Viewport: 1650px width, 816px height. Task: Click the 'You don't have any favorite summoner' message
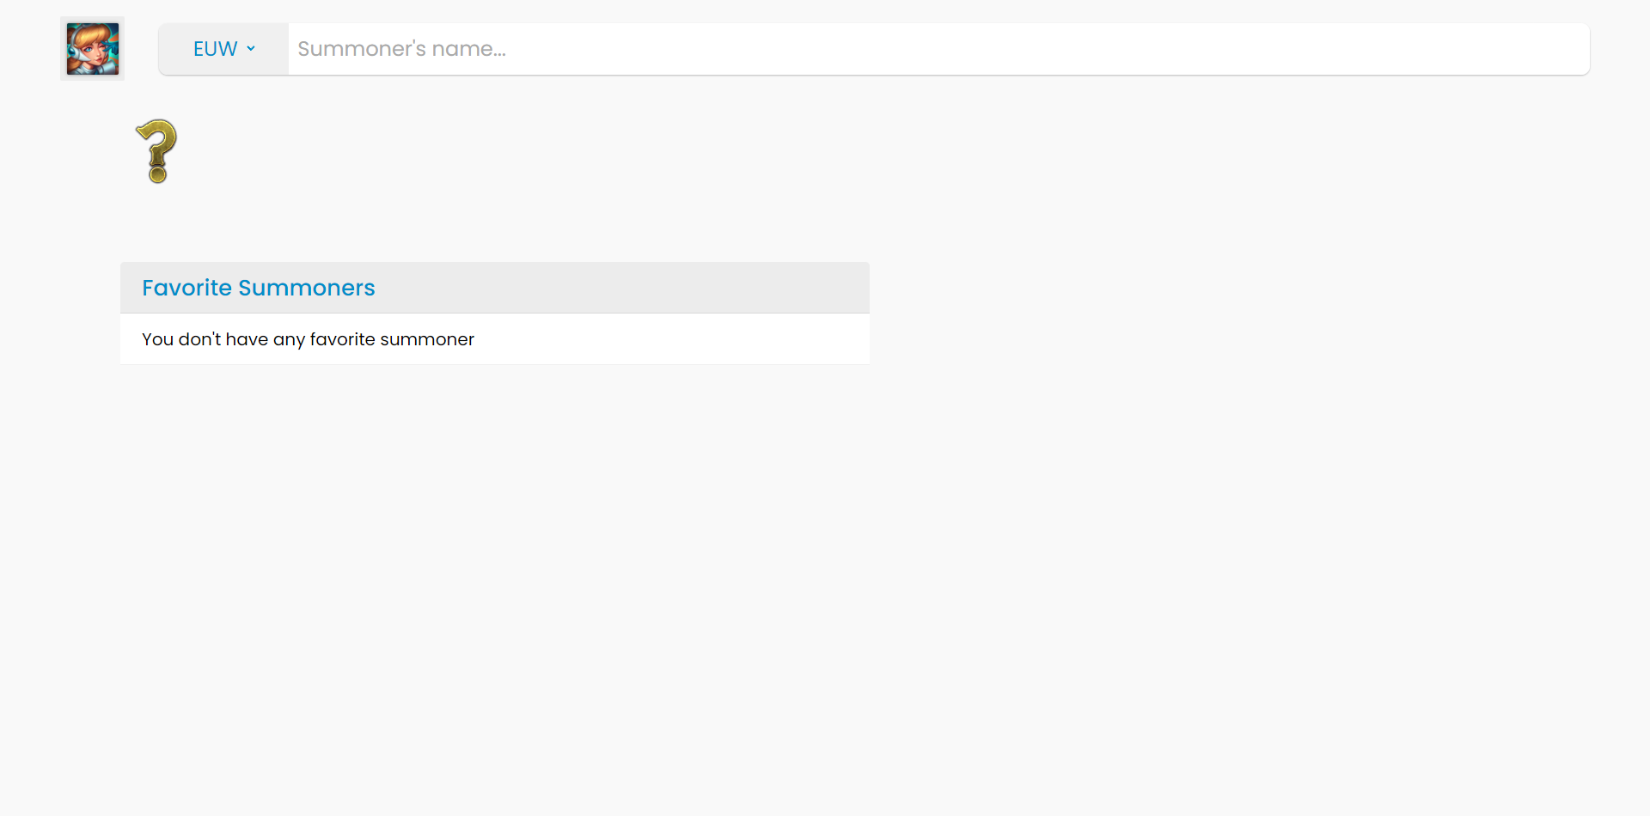point(308,339)
